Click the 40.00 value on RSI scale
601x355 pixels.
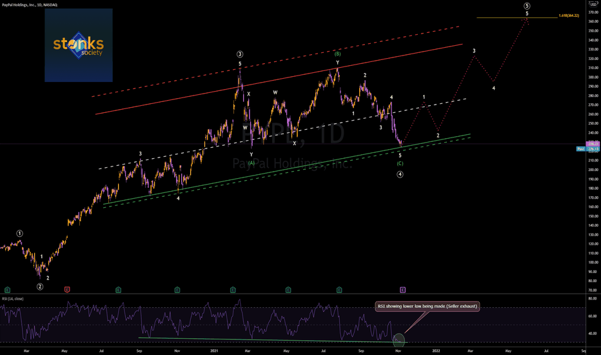point(592,334)
